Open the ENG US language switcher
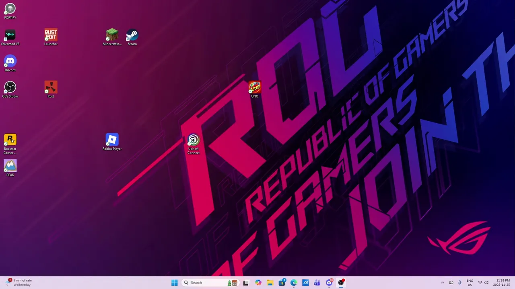Screen dimensions: 515x289 (470, 283)
